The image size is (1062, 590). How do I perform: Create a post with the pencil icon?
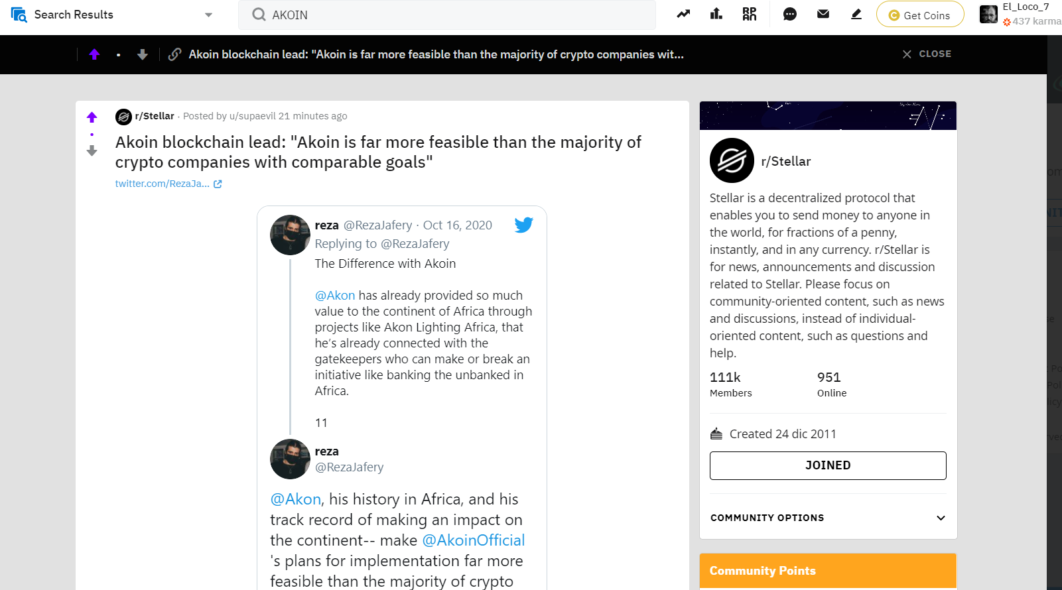tap(856, 14)
